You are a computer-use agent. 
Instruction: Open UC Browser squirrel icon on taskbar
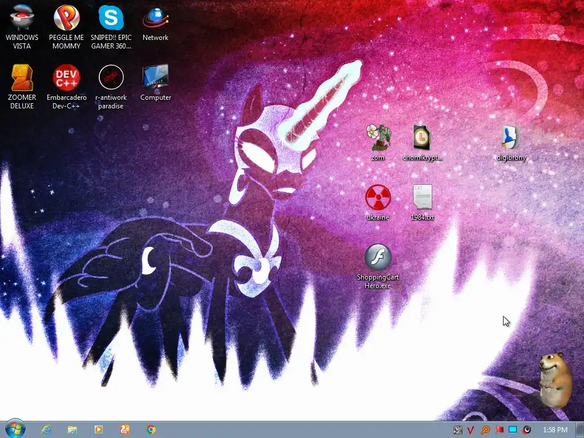pos(125,429)
